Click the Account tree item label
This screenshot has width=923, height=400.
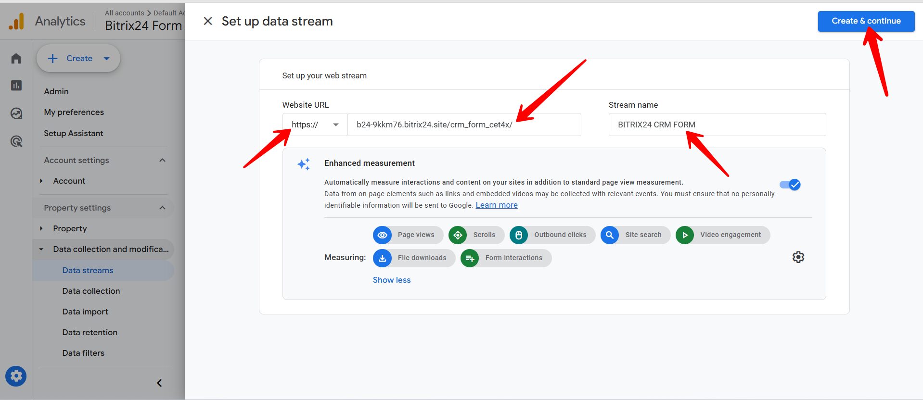click(69, 181)
